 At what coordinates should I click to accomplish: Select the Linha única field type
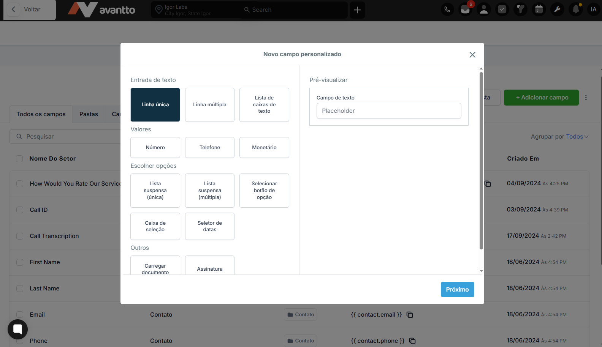[155, 105]
